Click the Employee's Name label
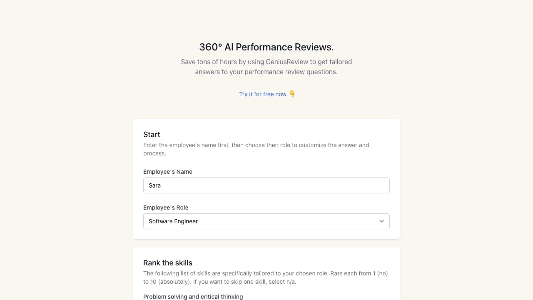533x300 pixels. pyautogui.click(x=167, y=172)
